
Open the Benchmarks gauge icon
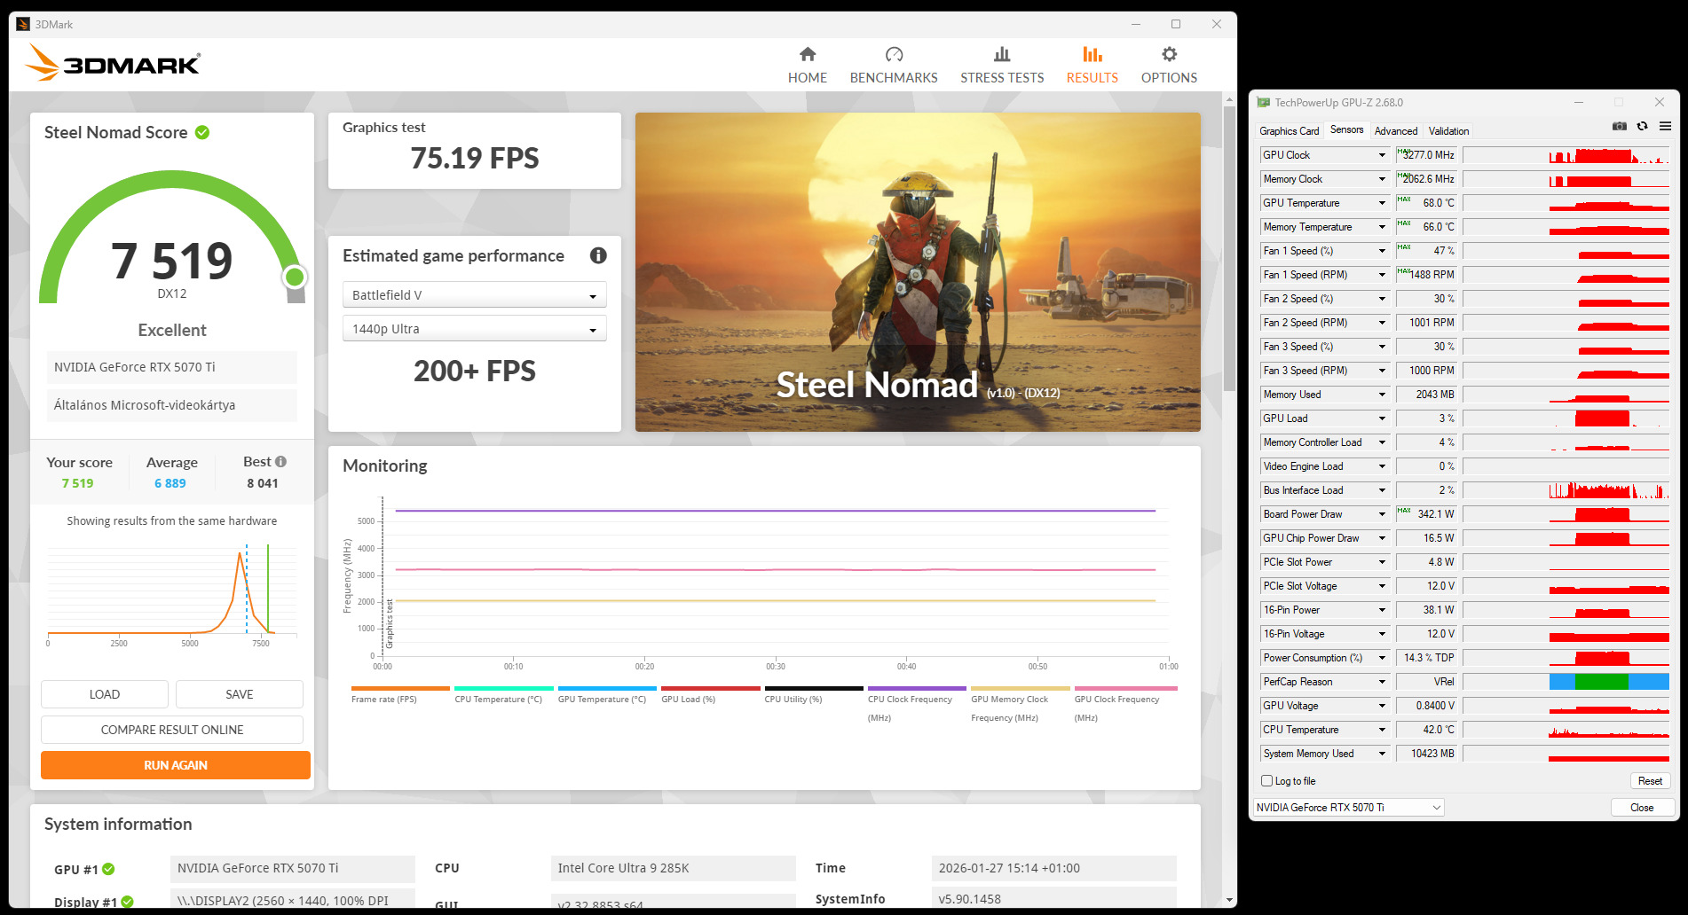coord(894,54)
